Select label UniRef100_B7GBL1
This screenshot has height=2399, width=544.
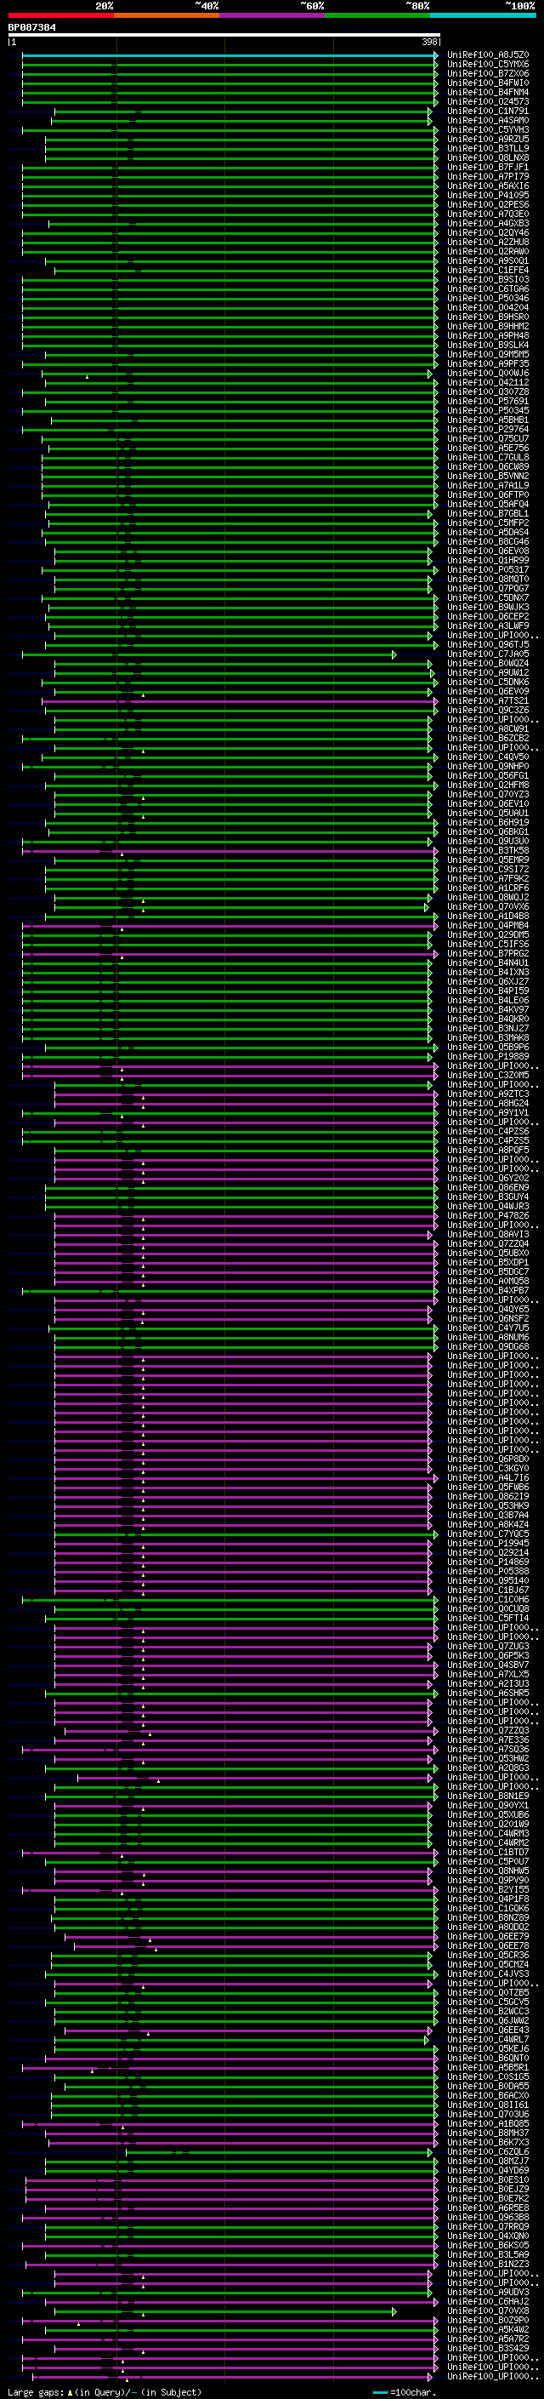coord(488,513)
